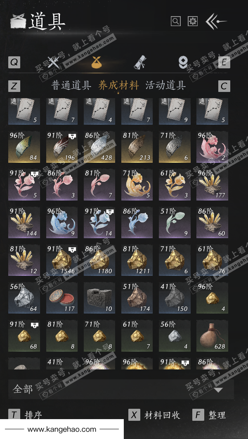This screenshot has height=439, width=248.
Task: Open the search magnifier icon
Action: [x=175, y=21]
